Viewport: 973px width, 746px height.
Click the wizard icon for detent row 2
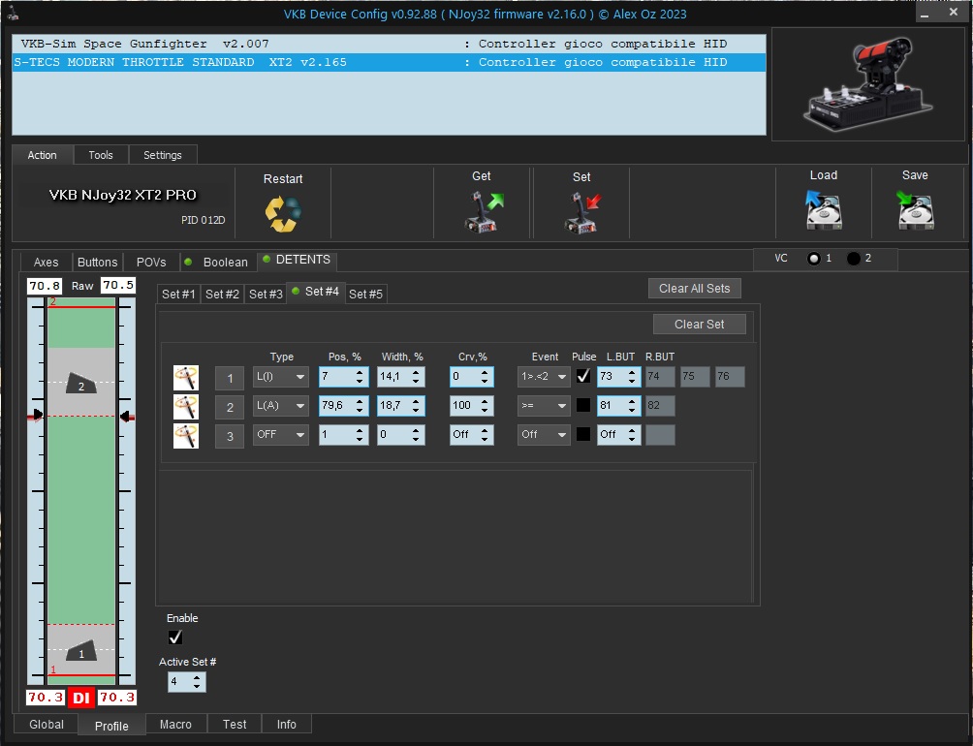(x=186, y=407)
